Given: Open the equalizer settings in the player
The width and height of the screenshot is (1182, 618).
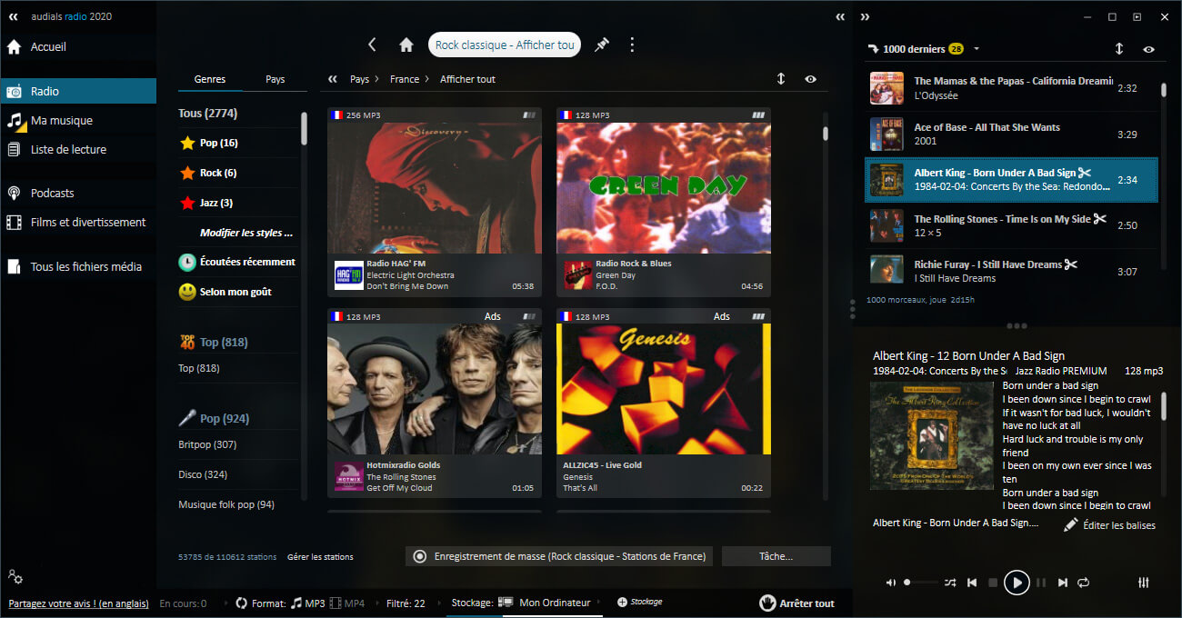Looking at the screenshot, I should pos(1144,583).
